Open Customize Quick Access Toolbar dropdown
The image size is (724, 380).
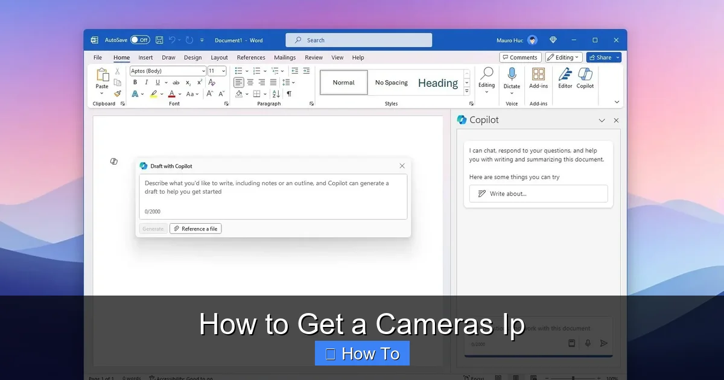click(202, 40)
